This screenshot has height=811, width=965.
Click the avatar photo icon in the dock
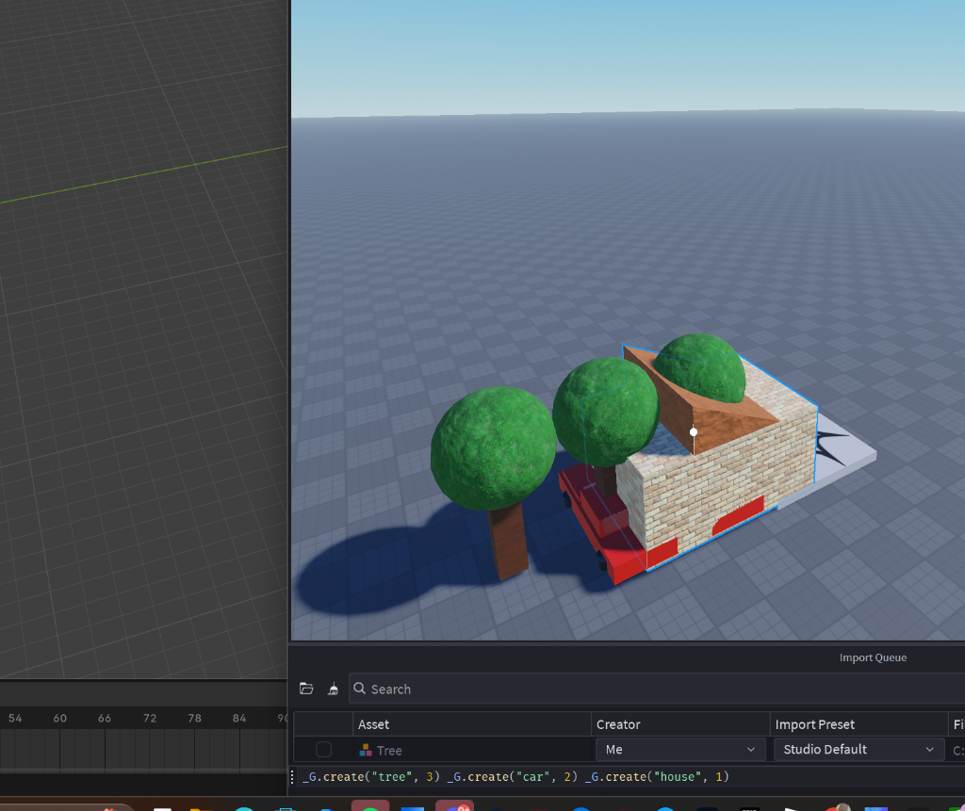coord(842,807)
